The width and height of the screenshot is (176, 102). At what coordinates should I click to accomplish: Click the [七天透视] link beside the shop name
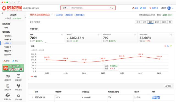[59, 15]
